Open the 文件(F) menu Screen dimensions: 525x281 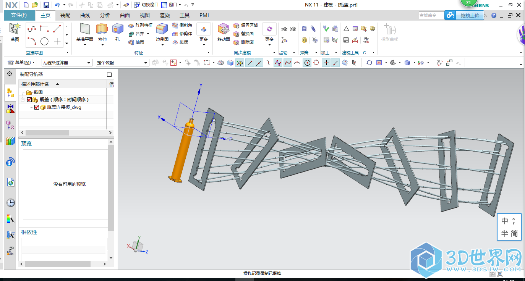pyautogui.click(x=19, y=15)
